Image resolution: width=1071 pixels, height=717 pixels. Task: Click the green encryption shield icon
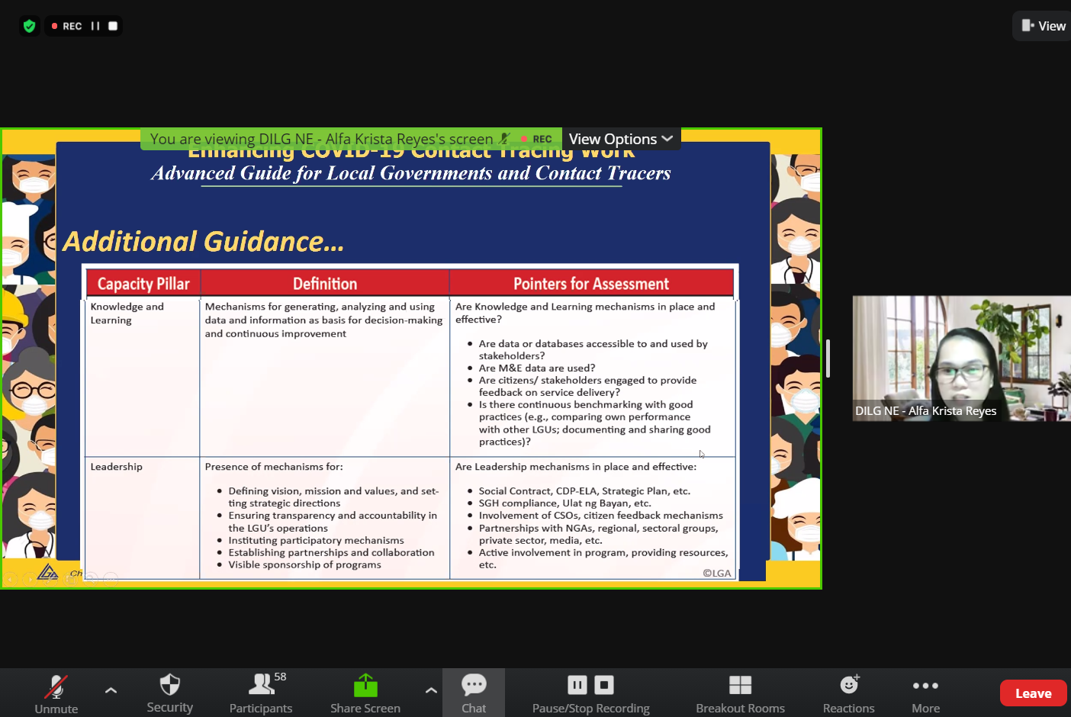29,26
